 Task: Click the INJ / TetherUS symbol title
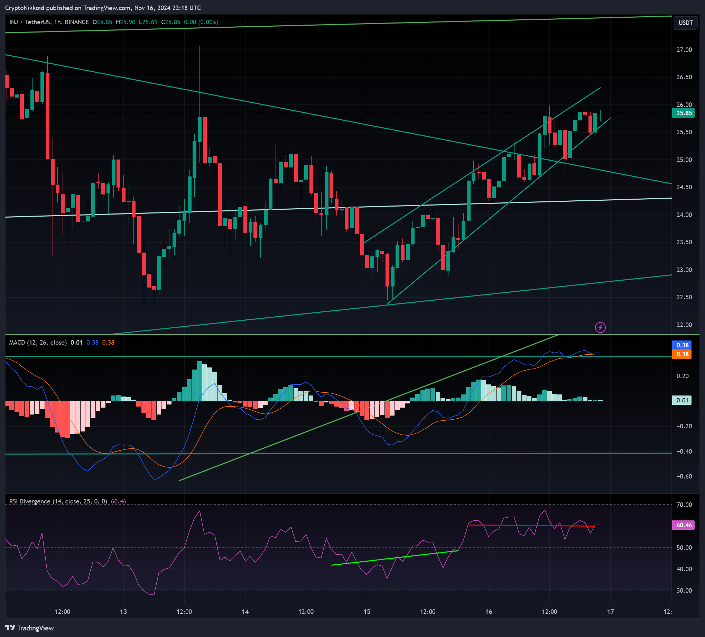[x=49, y=22]
